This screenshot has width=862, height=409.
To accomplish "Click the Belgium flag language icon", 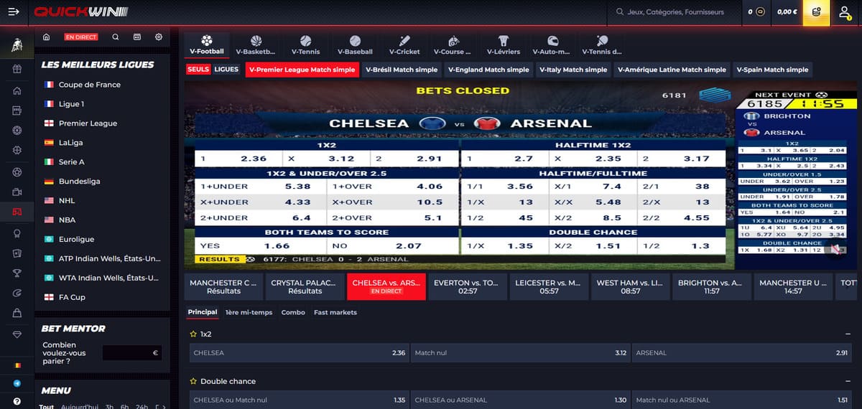I will [17, 365].
